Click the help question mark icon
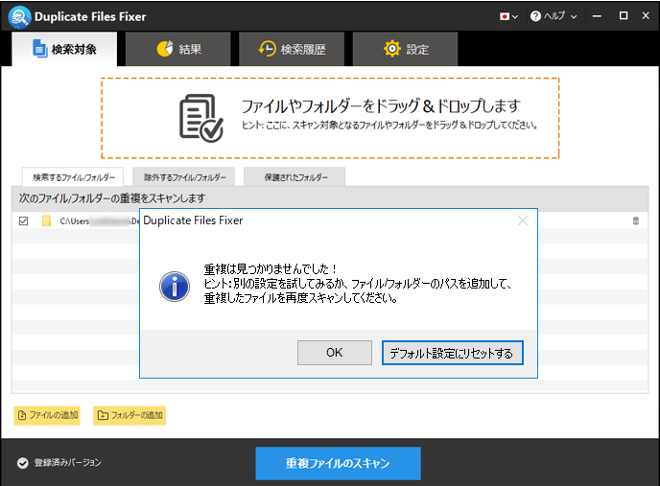 point(535,16)
